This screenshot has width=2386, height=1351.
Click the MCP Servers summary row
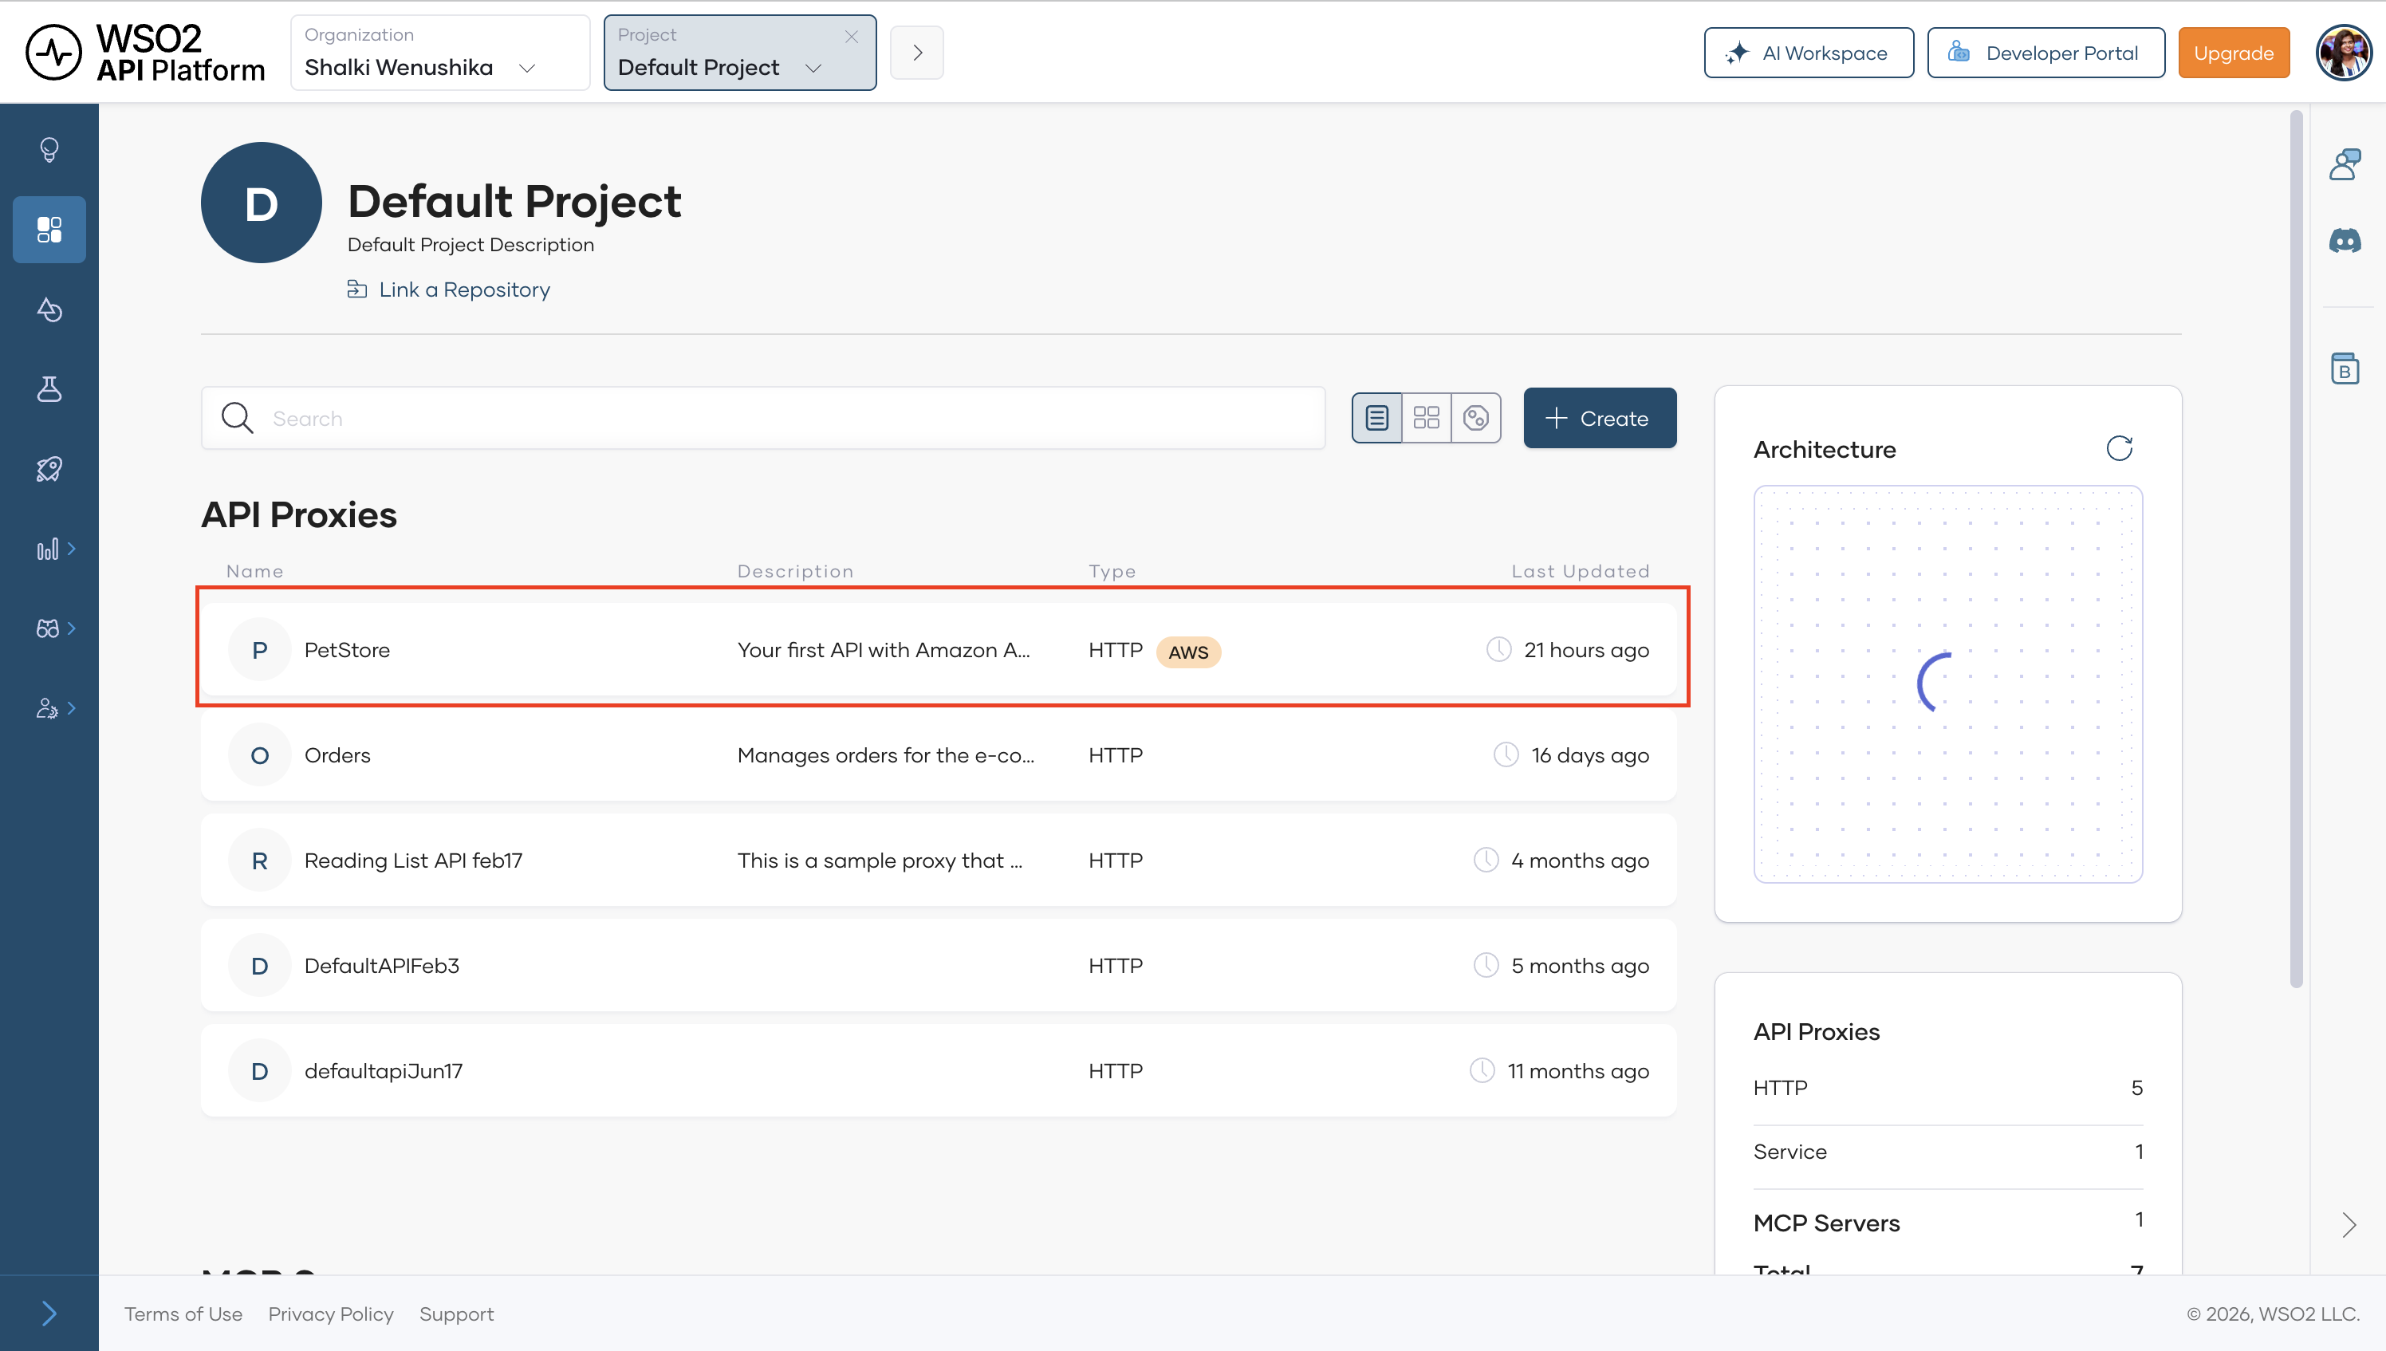(x=1948, y=1222)
